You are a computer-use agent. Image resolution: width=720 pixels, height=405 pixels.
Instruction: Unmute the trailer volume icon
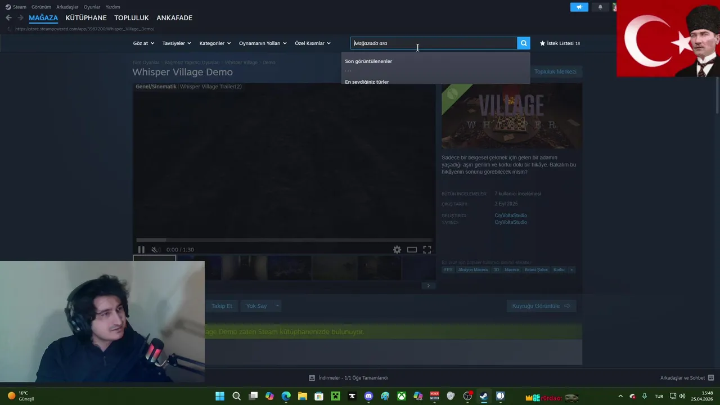[x=155, y=250]
